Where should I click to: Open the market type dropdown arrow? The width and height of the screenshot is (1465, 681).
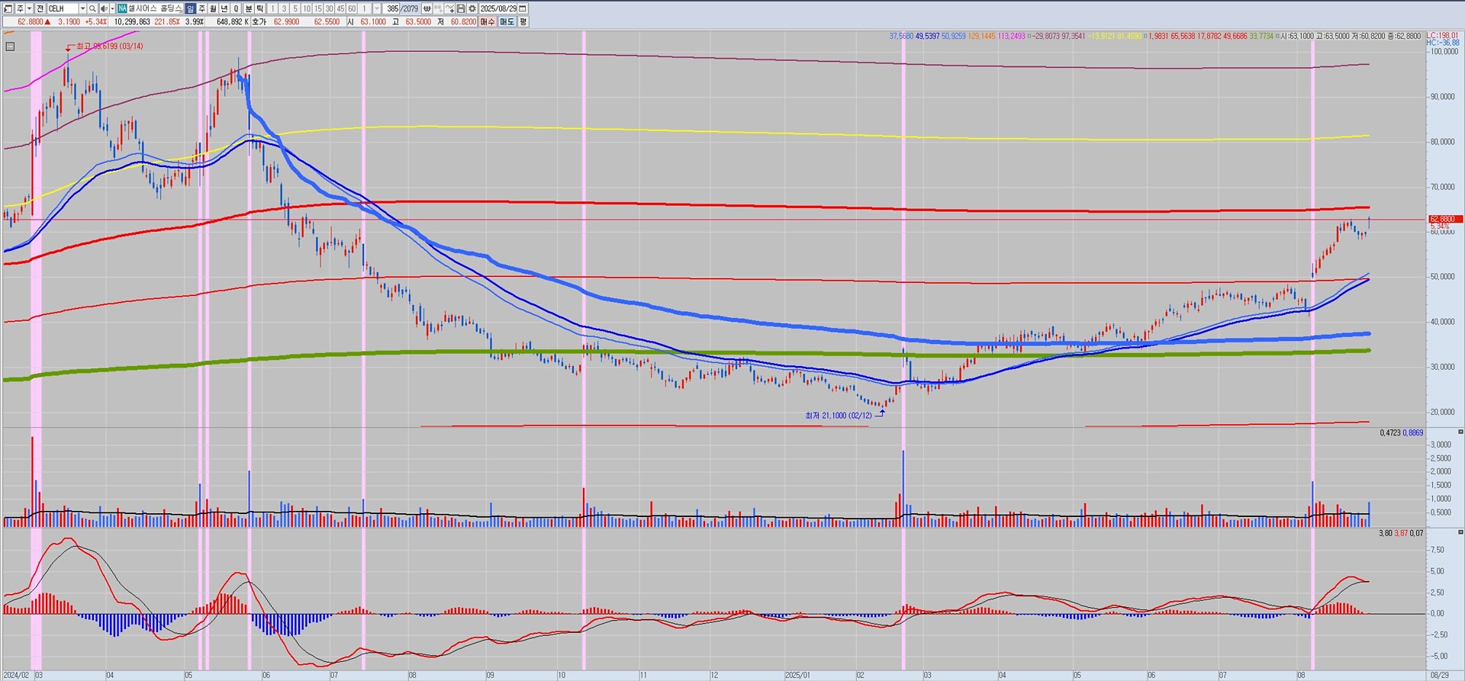click(x=29, y=8)
